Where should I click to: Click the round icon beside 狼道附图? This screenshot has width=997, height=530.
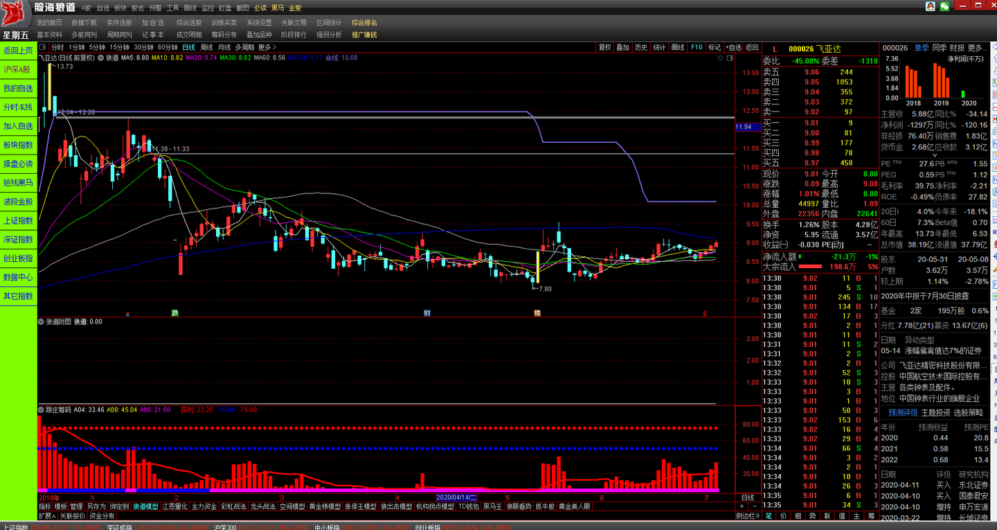click(x=41, y=321)
